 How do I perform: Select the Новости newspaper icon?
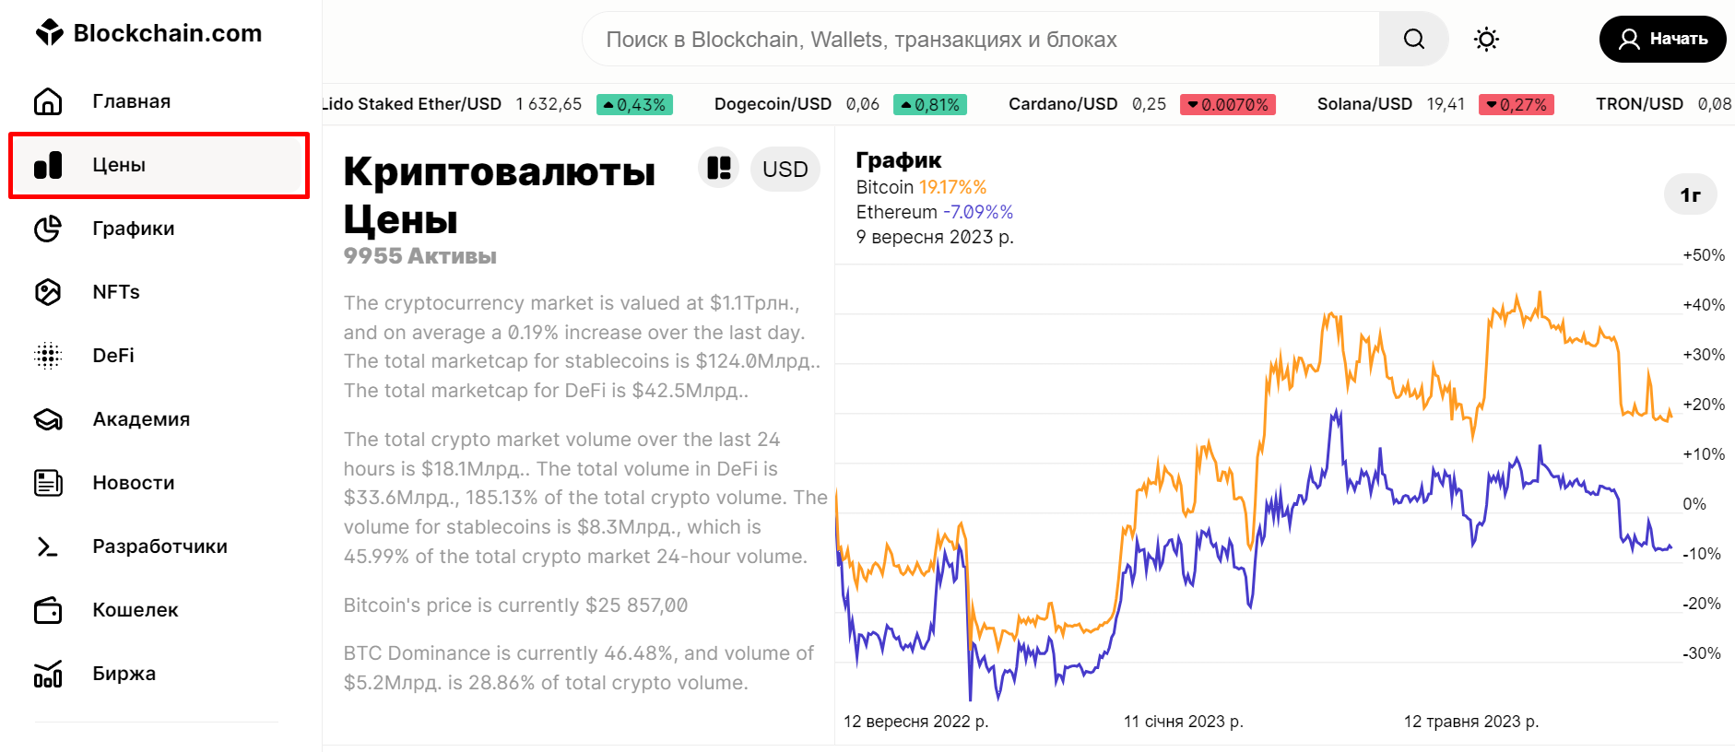pyautogui.click(x=47, y=482)
